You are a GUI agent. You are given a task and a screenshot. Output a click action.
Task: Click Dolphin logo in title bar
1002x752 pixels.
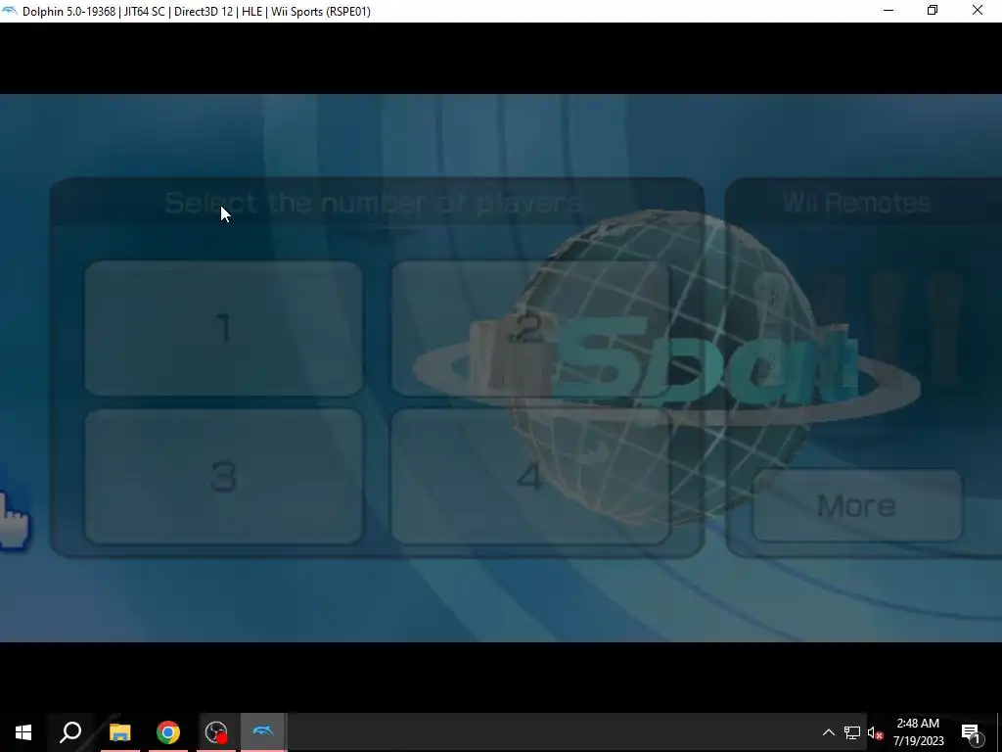(x=9, y=11)
